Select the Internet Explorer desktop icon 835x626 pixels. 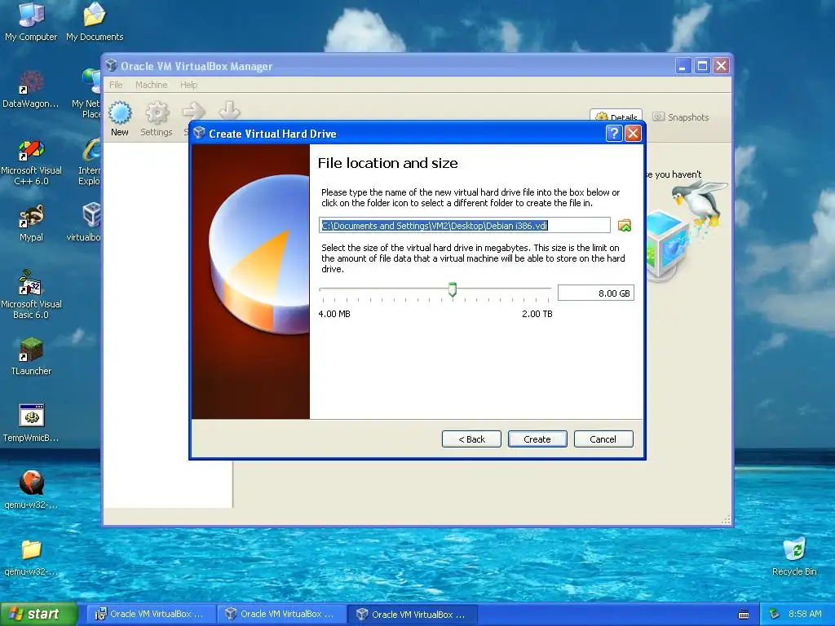[x=91, y=162]
